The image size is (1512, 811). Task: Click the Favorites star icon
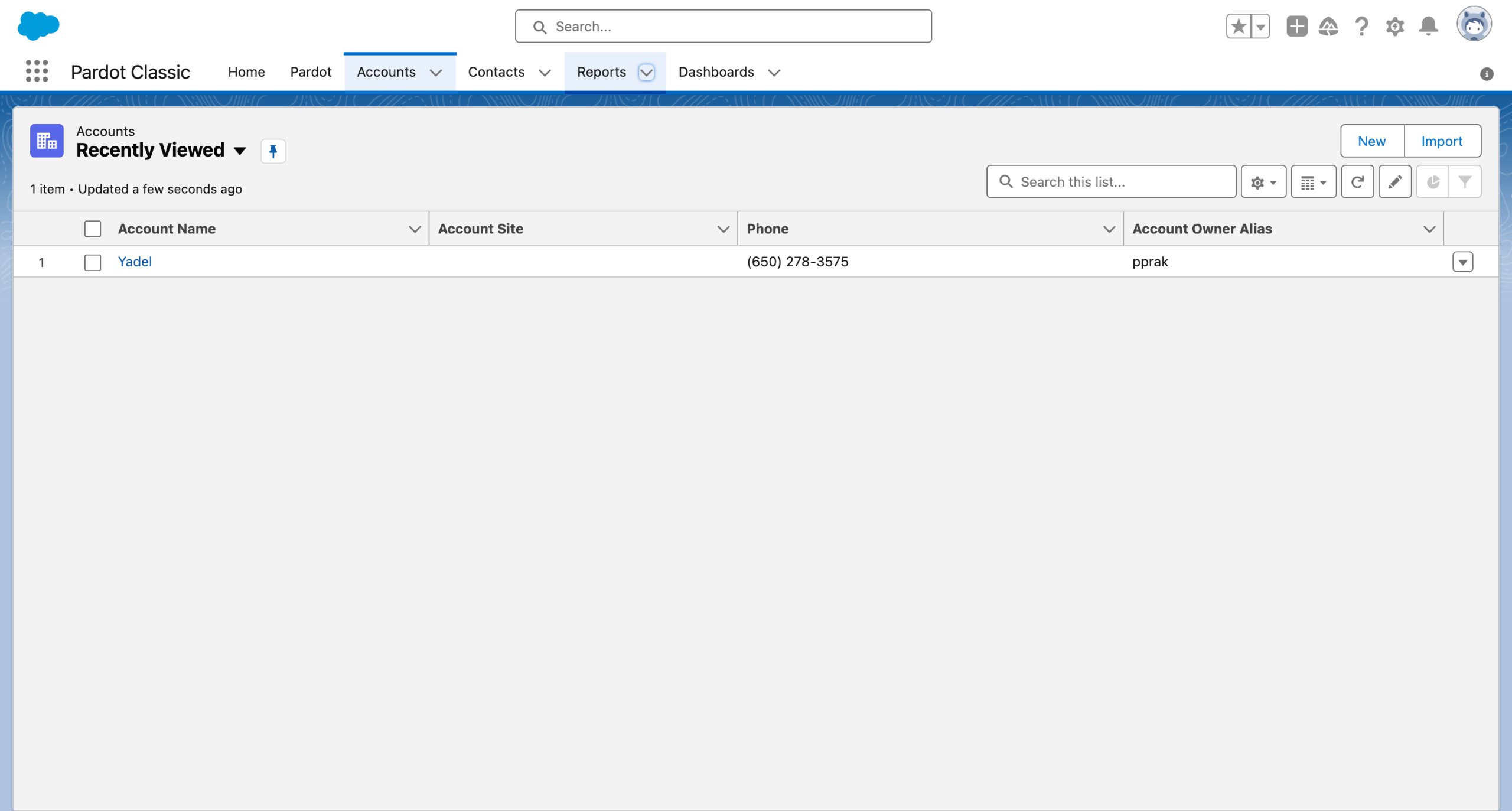coord(1239,27)
